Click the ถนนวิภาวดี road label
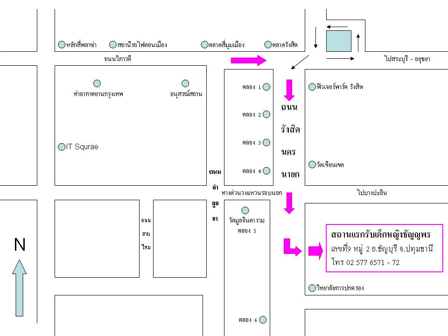This screenshot has width=448, height=336. tap(118, 59)
